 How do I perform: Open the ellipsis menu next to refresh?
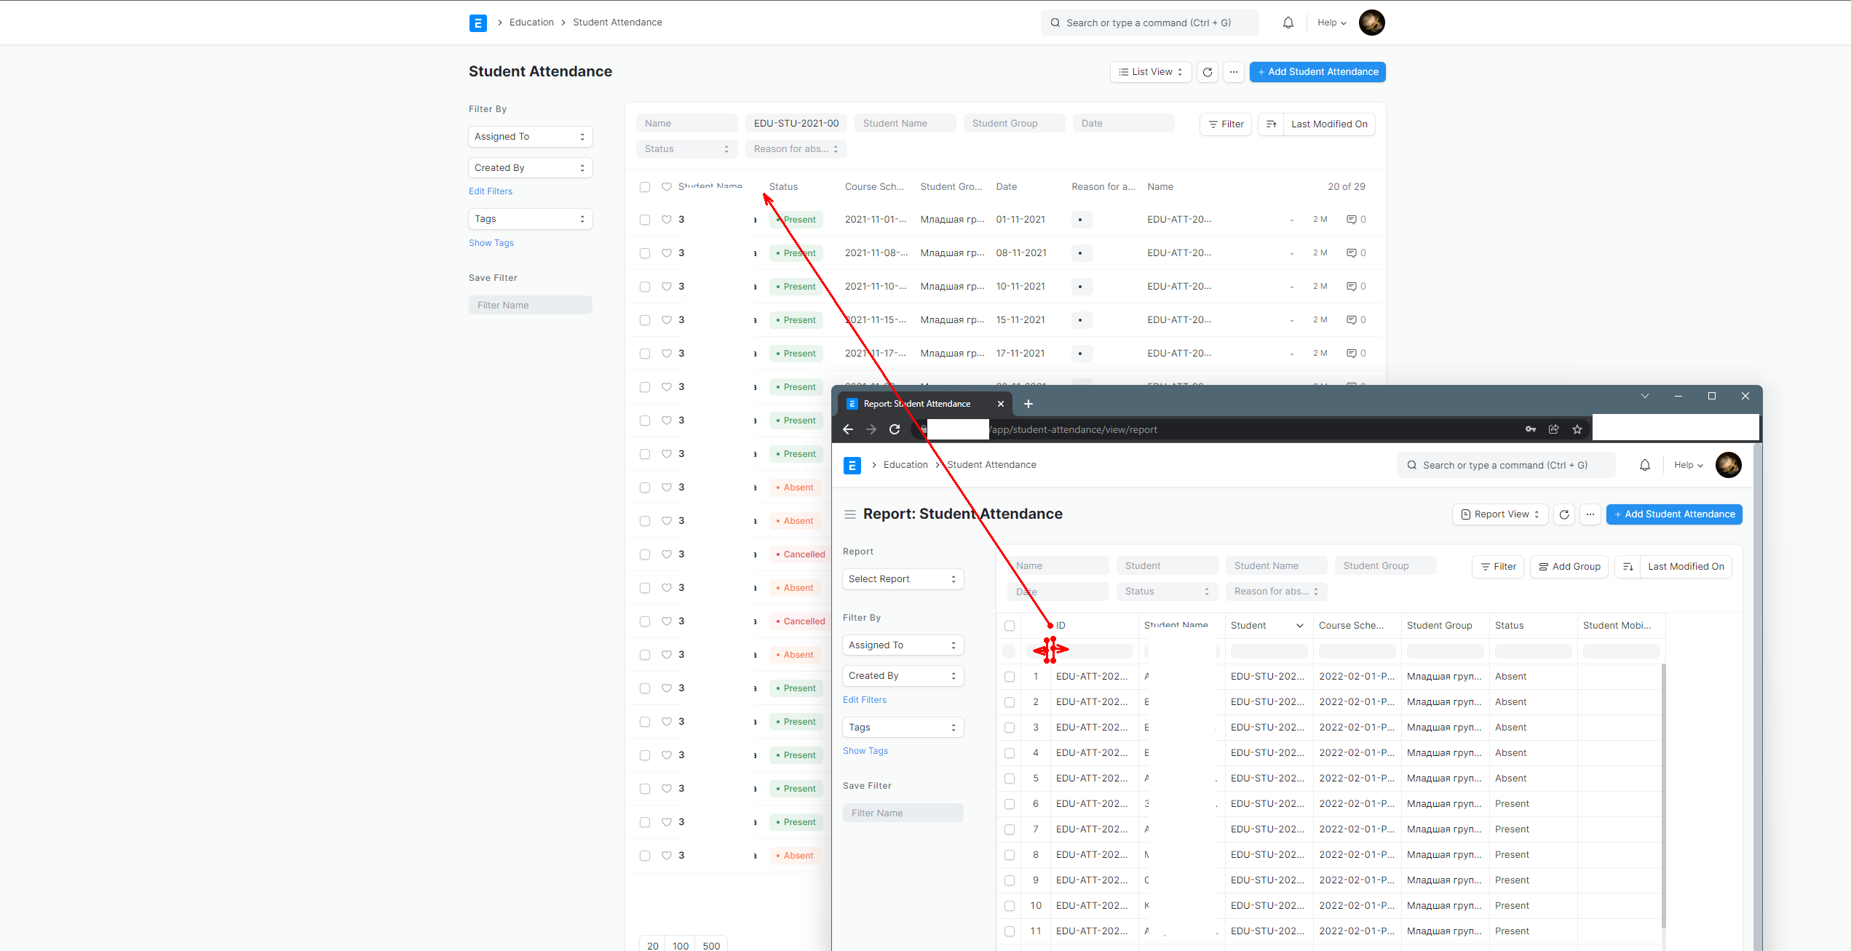[x=1234, y=72]
